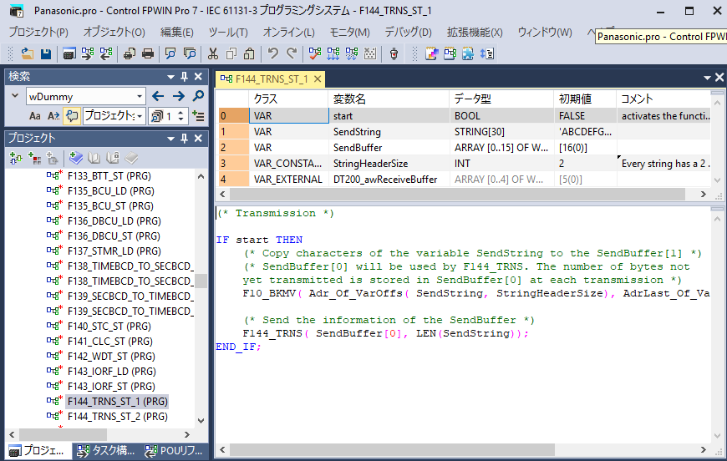Save the project with floppy icon
The height and width of the screenshot is (461, 727).
[46, 54]
